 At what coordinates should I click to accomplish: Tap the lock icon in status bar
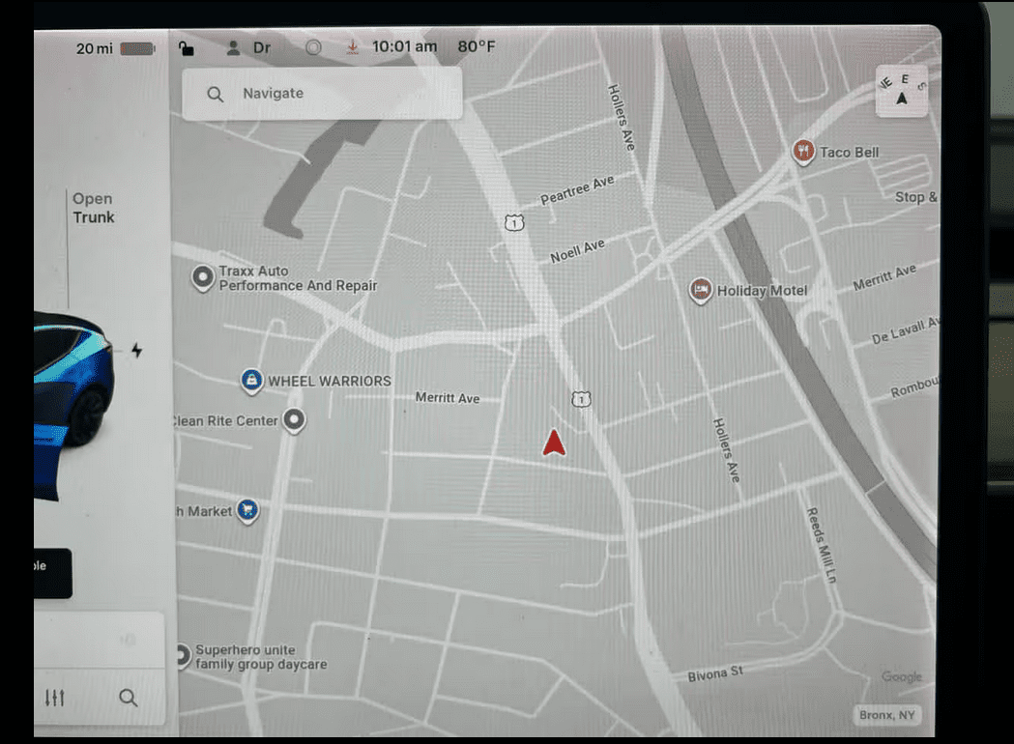(x=187, y=47)
